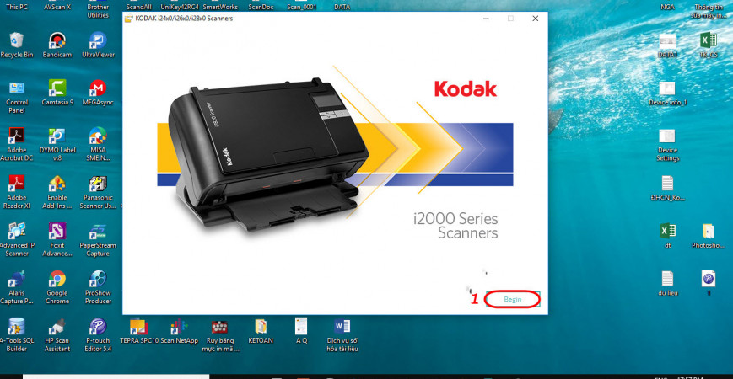Open Dịch vụ số hóa tài liệu Word file
733x379 pixels.
pos(342,335)
